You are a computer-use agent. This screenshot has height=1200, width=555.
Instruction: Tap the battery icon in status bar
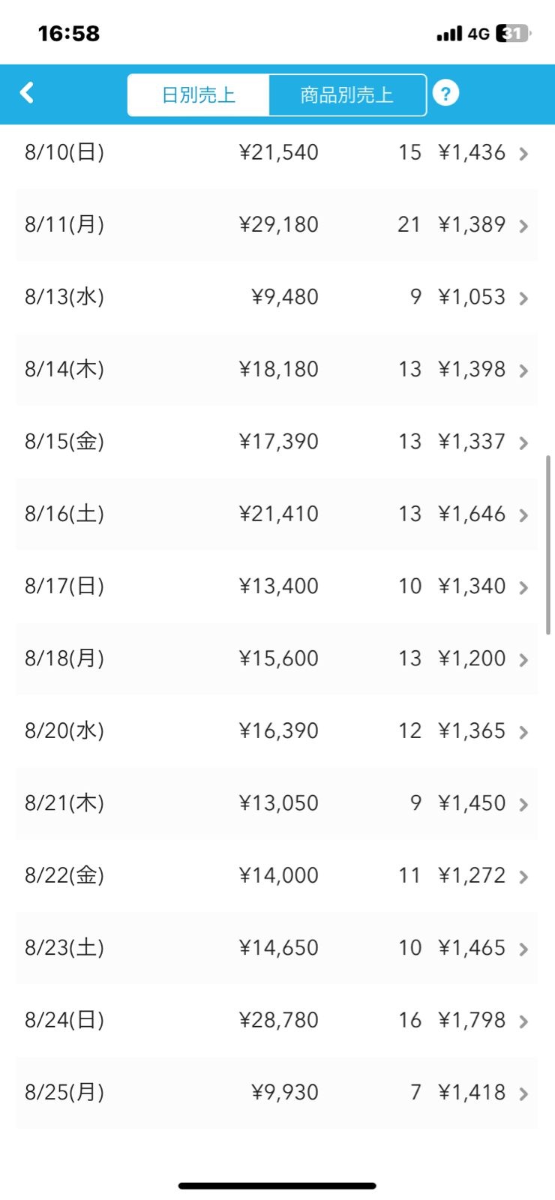[x=513, y=34]
